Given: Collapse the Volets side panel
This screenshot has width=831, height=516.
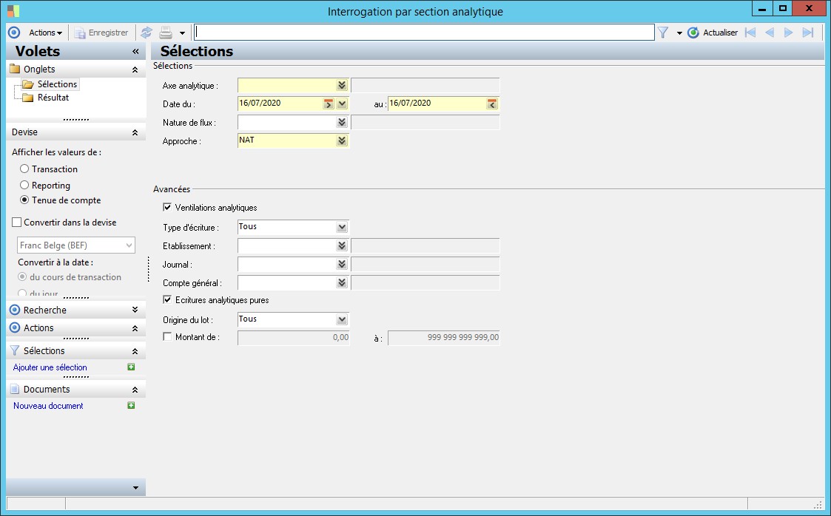Looking at the screenshot, I should click(x=135, y=52).
